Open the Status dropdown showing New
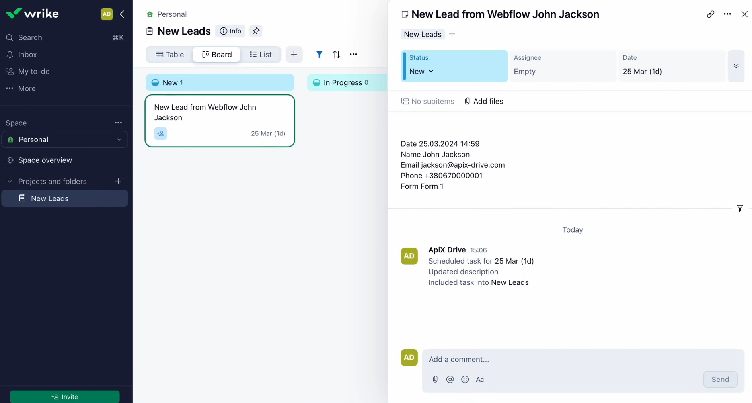Screen dimensions: 752x403 [x=421, y=72]
